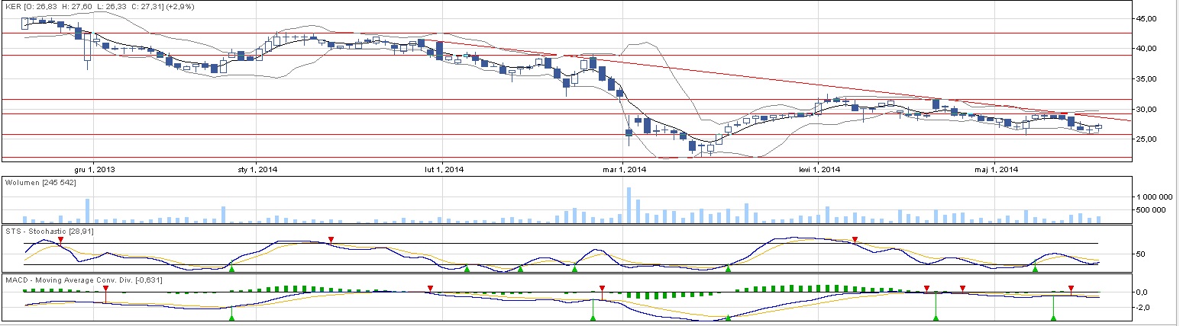Select the 'maj 1, 2014' date label
Image resolution: width=1183 pixels, height=326 pixels.
point(998,169)
